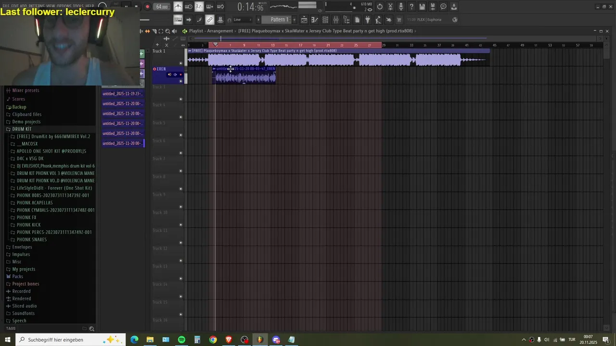Click the 0:14:96 time display

[250, 7]
